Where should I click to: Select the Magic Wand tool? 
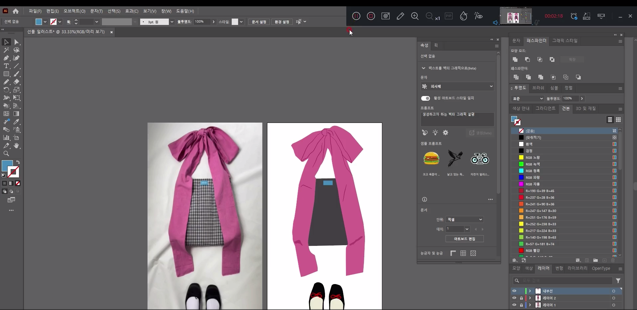(x=6, y=50)
